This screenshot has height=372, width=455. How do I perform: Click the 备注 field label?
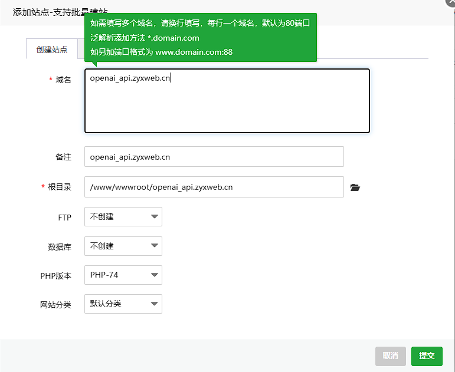tap(63, 157)
